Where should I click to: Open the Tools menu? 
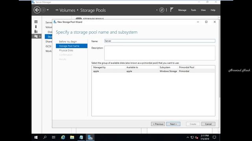pos(193,10)
